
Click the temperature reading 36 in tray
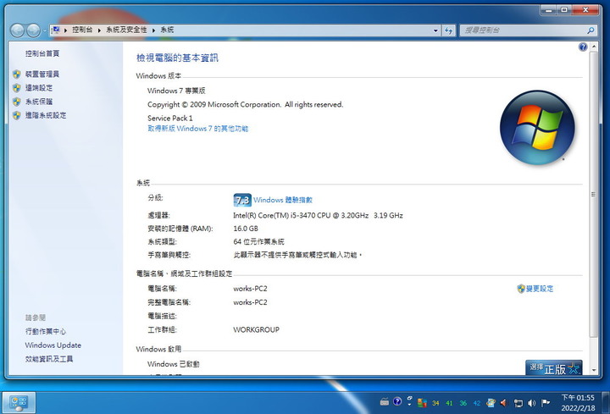coord(463,403)
